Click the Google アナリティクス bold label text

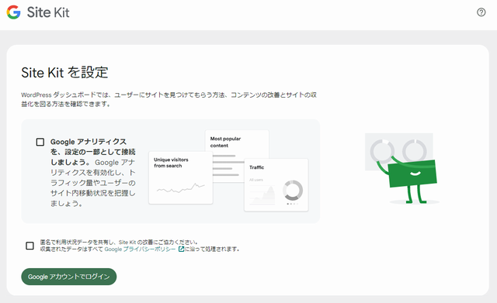[x=89, y=142]
